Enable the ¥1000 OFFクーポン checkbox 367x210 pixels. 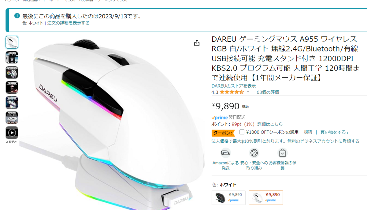242,132
